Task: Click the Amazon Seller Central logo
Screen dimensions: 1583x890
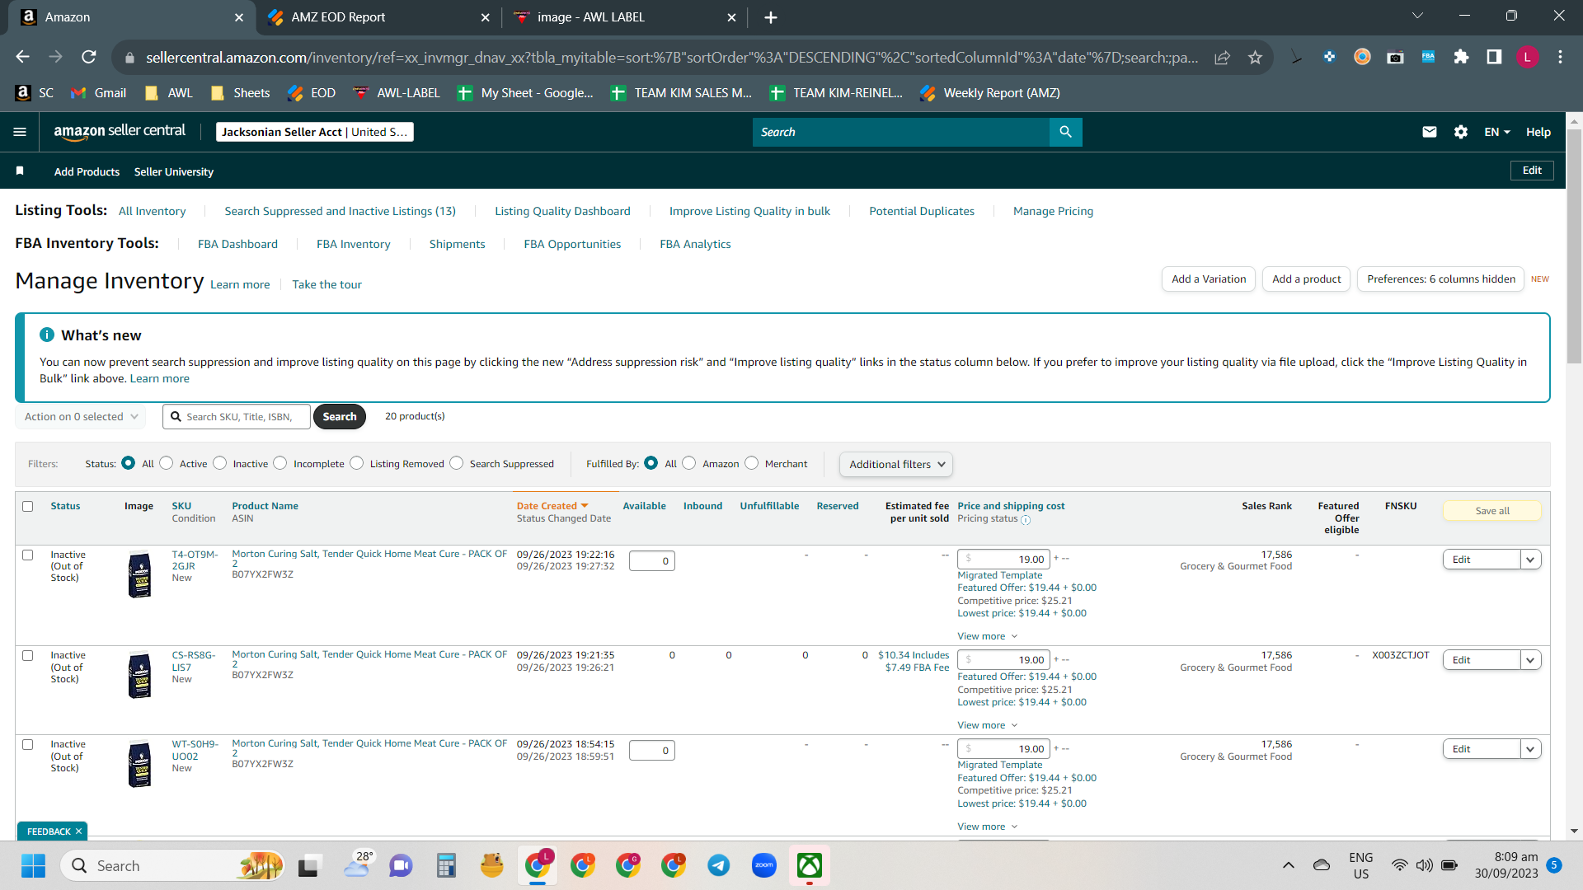Action: tap(120, 132)
